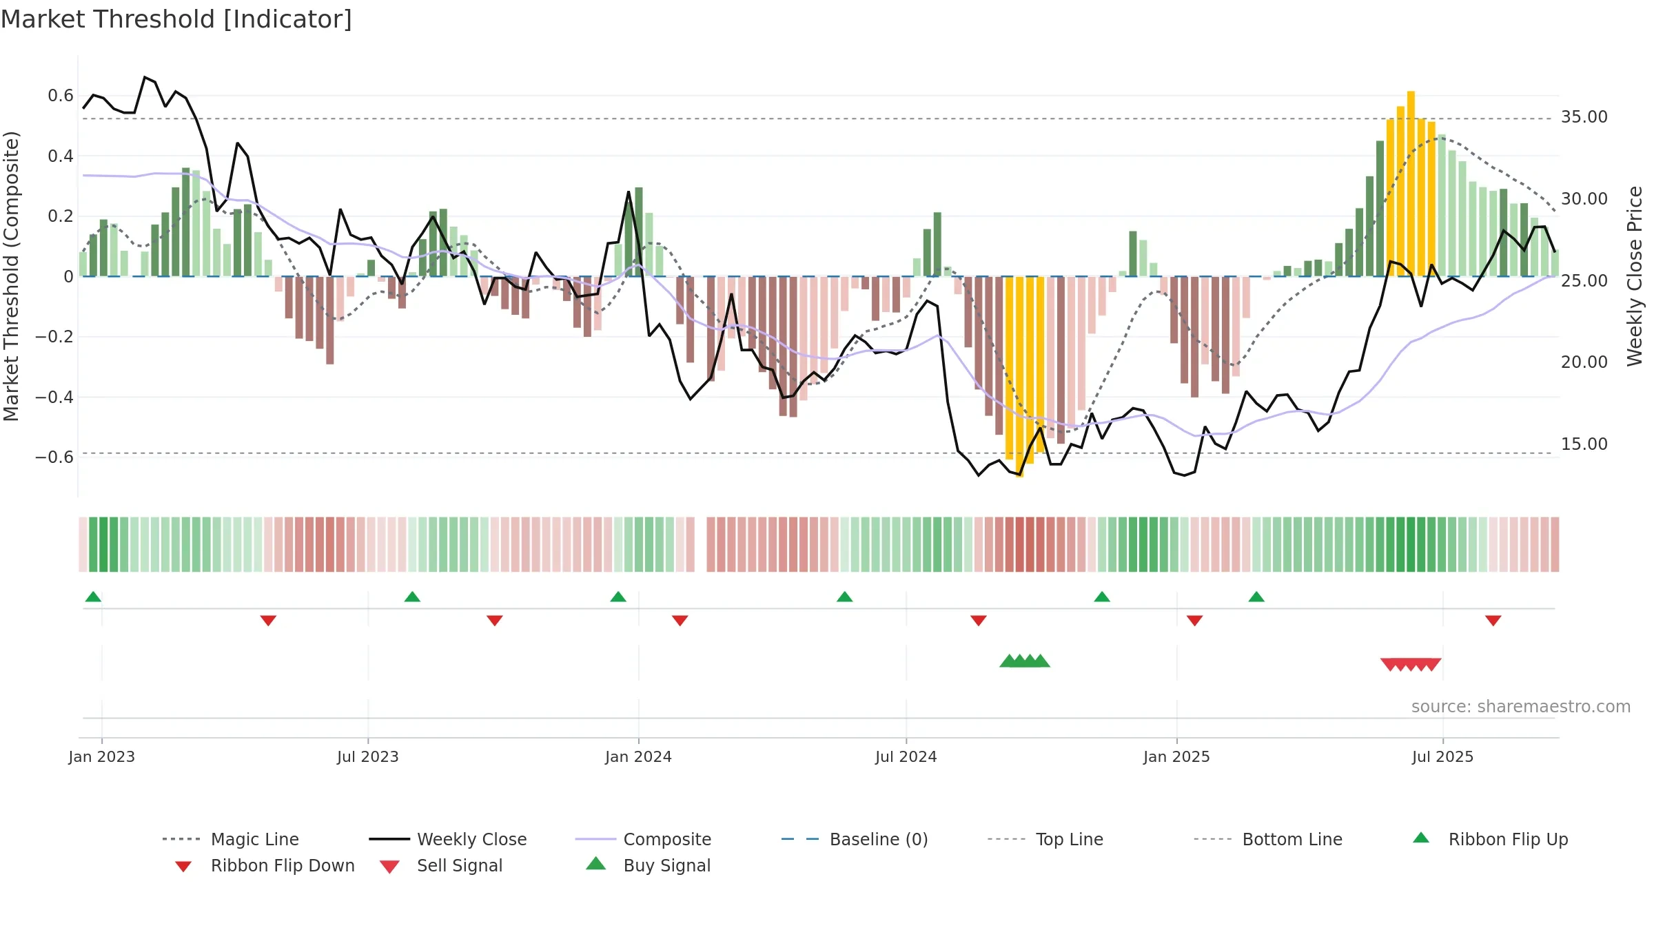Toggle the Baseline (0) legend entry

click(x=855, y=839)
